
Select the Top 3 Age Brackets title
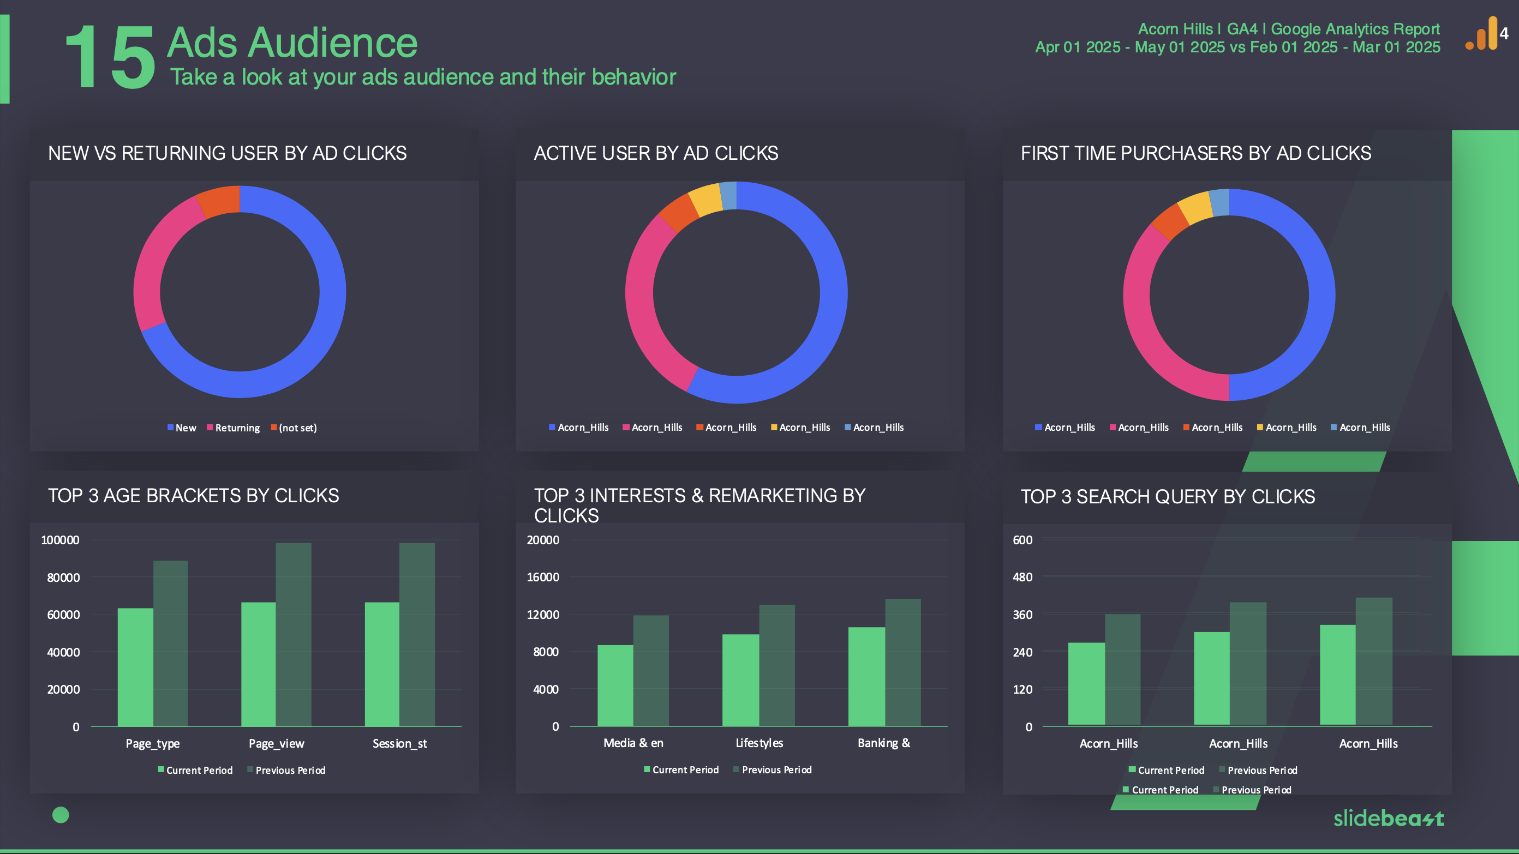point(193,496)
